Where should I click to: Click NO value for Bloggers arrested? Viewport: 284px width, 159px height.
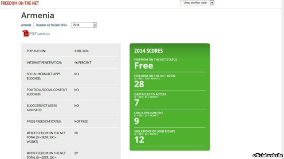(x=76, y=106)
